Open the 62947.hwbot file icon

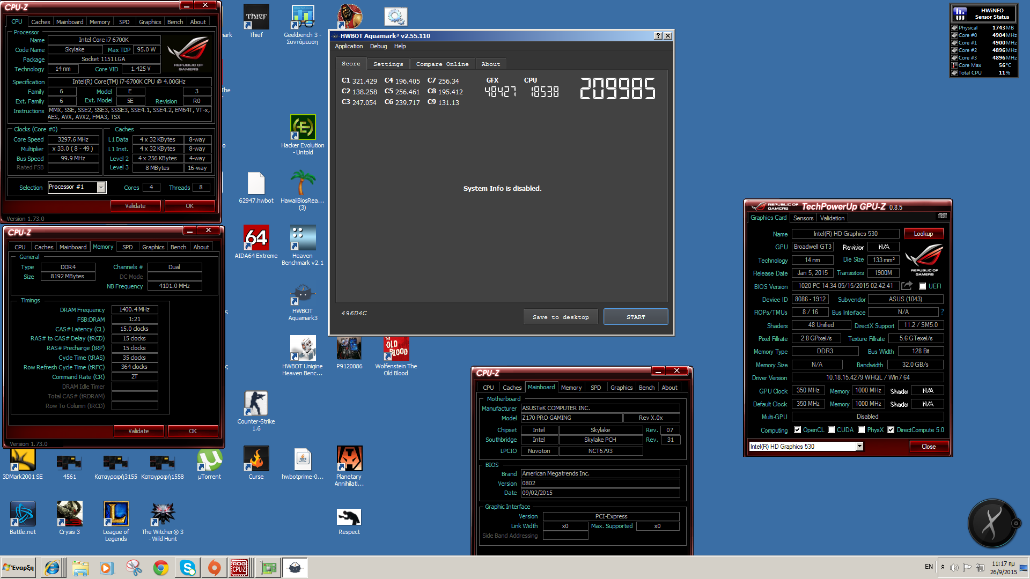(256, 187)
